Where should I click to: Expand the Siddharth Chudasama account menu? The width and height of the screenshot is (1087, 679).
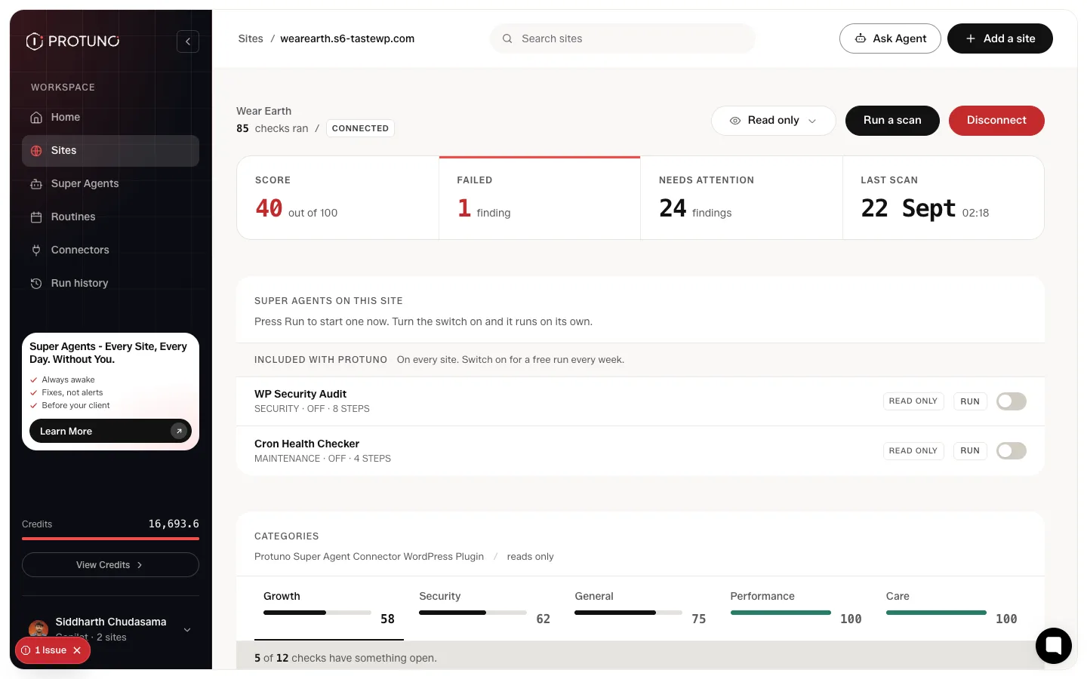click(187, 630)
